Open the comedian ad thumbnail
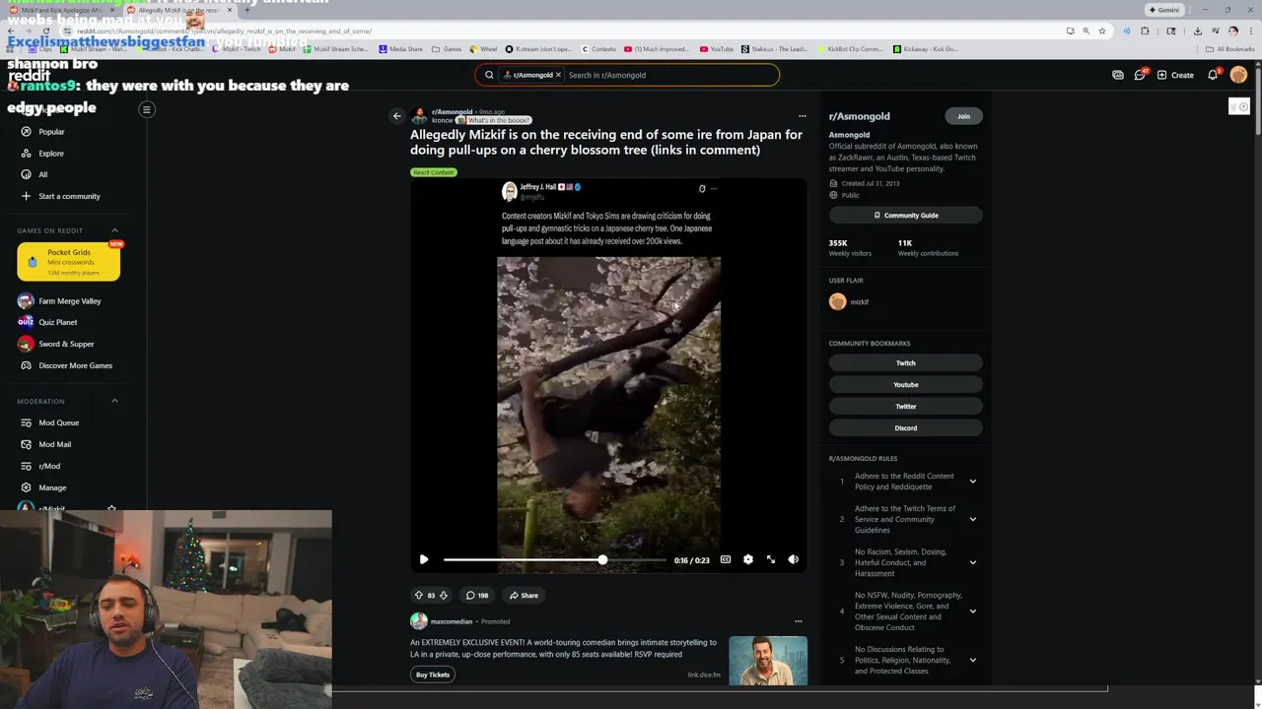The image size is (1262, 709). click(768, 660)
